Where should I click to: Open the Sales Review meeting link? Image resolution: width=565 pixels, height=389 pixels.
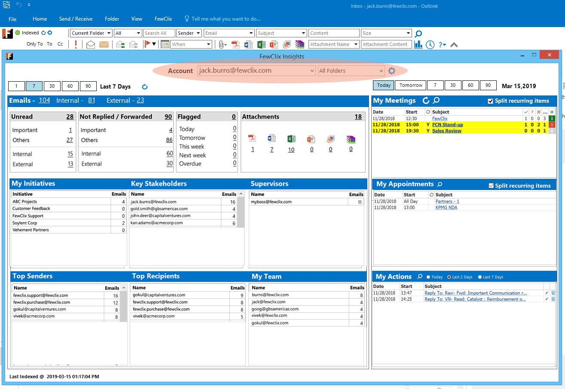point(447,131)
